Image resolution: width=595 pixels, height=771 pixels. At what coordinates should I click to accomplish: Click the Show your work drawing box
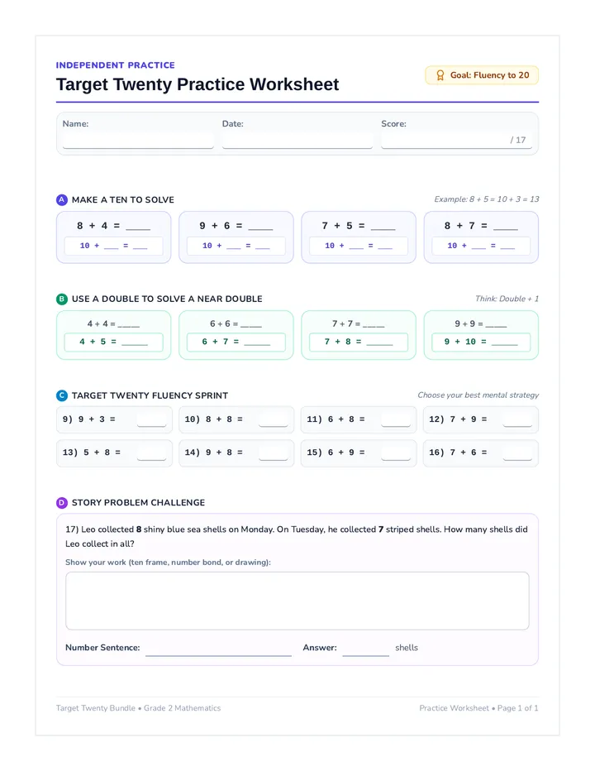pyautogui.click(x=297, y=601)
